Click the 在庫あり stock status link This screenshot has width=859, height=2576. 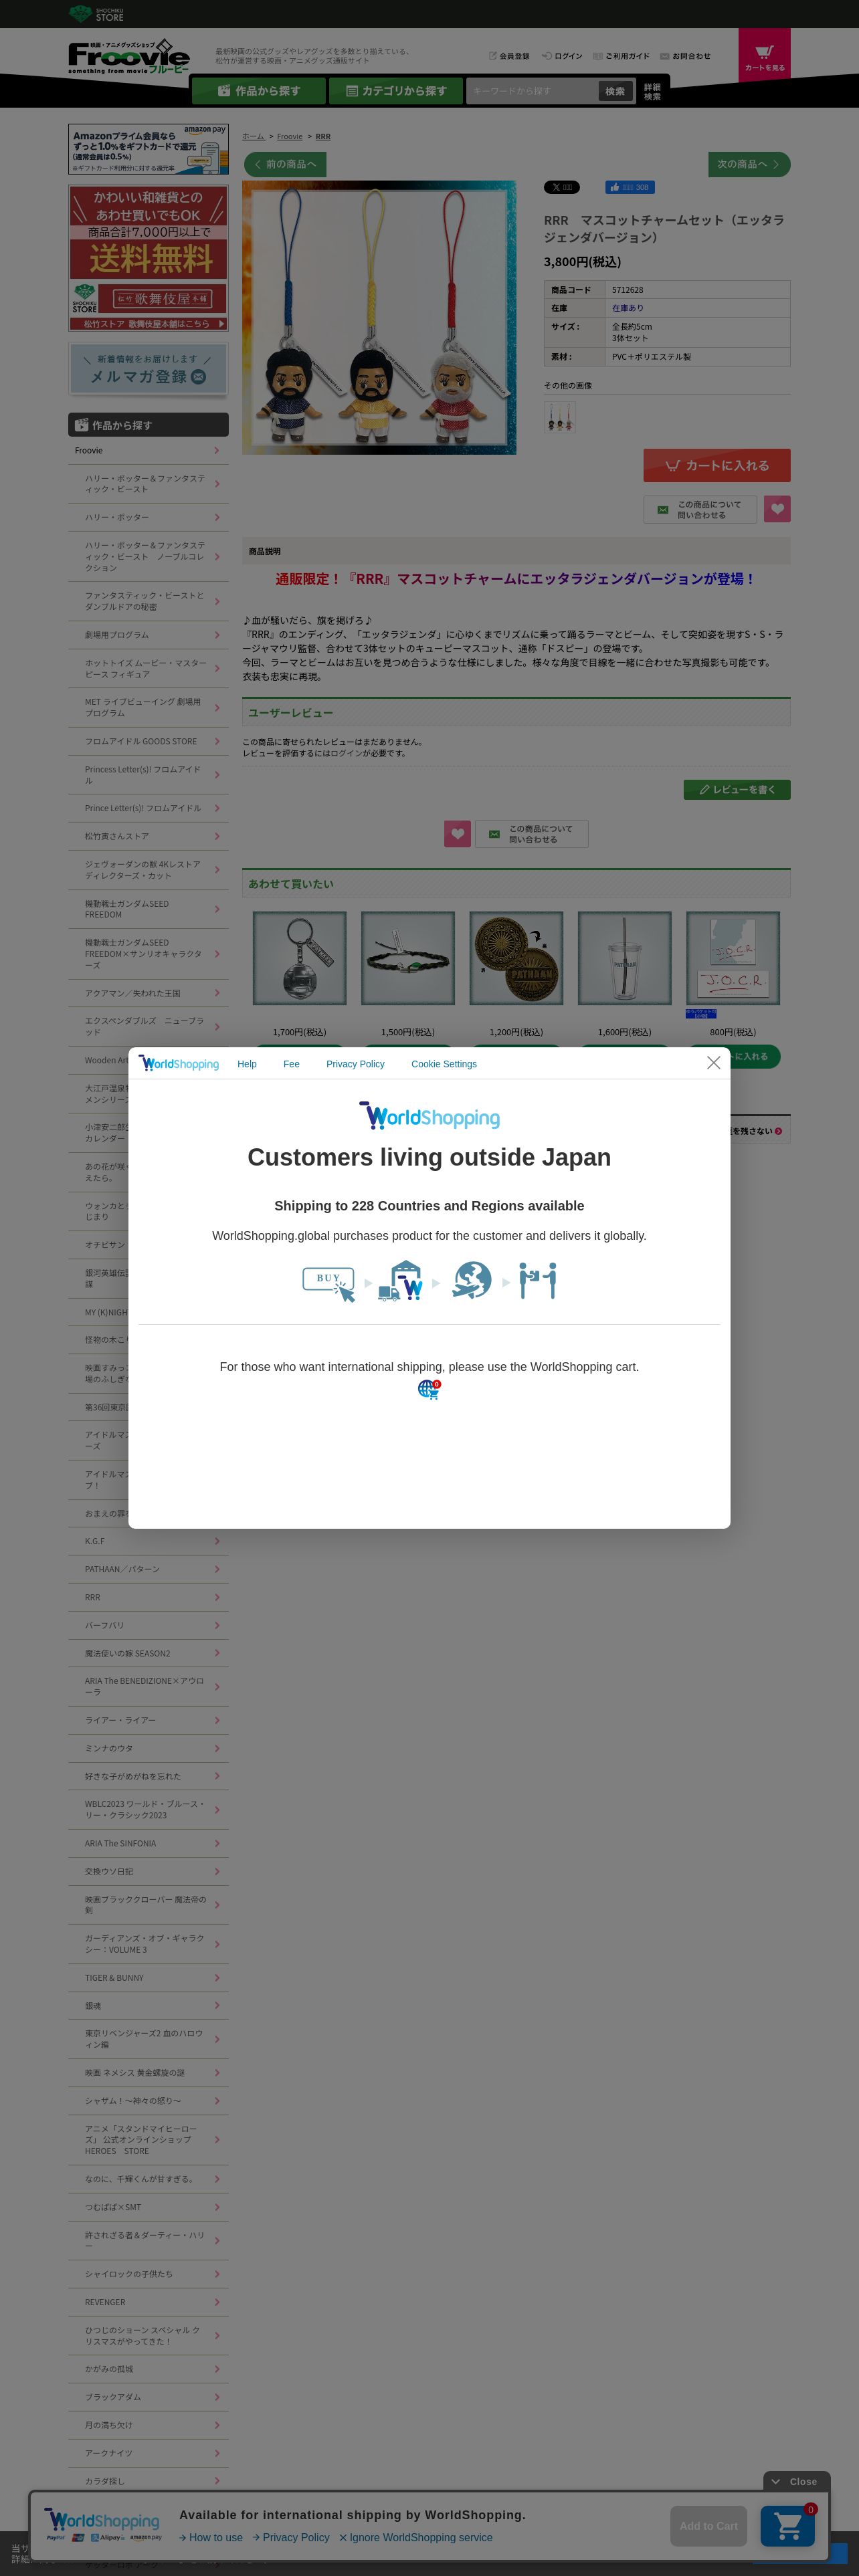click(628, 308)
